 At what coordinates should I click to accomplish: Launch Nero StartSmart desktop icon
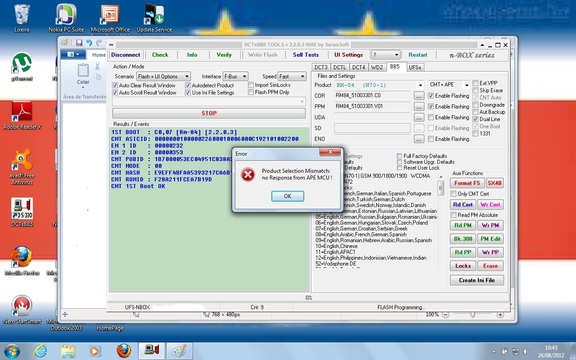(x=22, y=310)
